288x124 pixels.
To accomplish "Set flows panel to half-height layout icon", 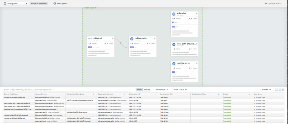I will [x=280, y=90].
